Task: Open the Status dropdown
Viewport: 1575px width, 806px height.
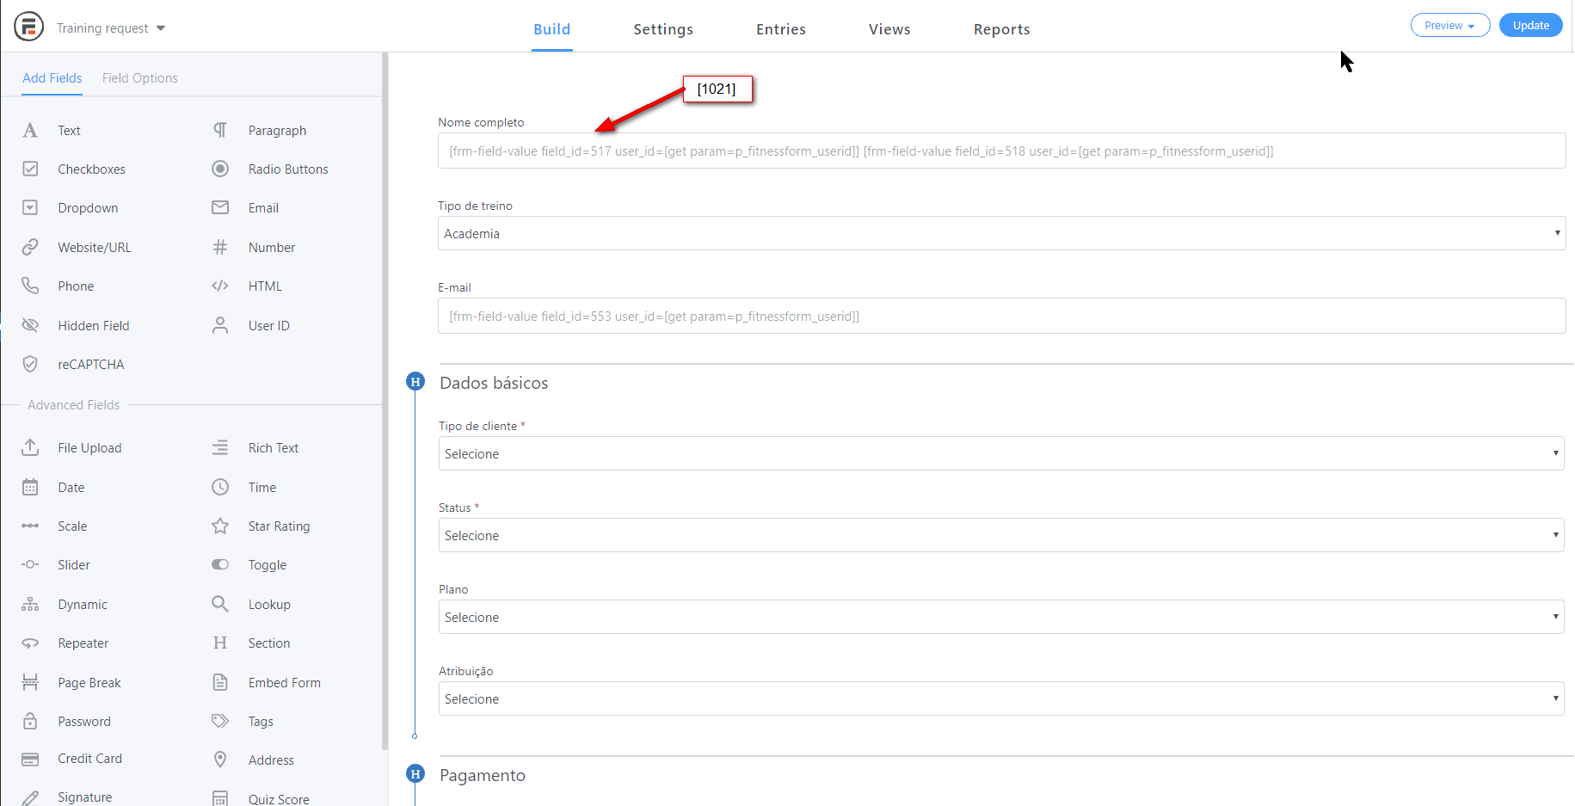Action: tap(1001, 535)
